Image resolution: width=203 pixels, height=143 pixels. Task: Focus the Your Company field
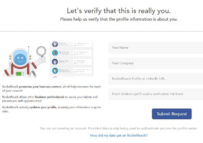pyautogui.click(x=156, y=63)
